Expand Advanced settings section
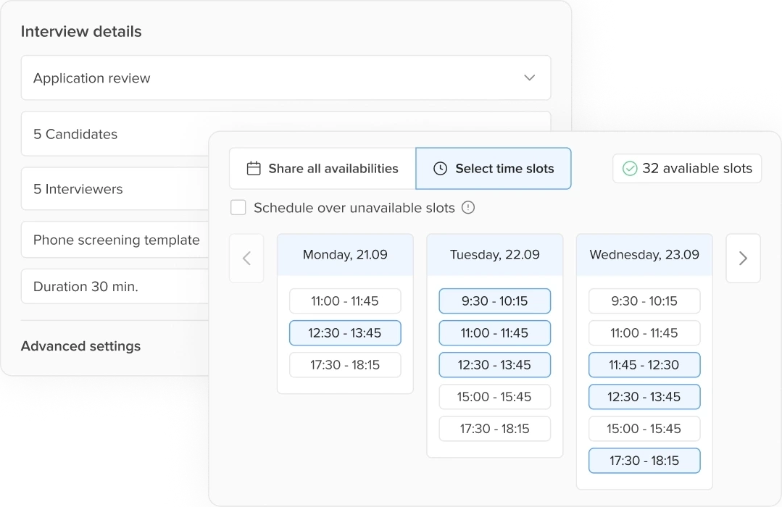This screenshot has width=782, height=507. point(80,346)
